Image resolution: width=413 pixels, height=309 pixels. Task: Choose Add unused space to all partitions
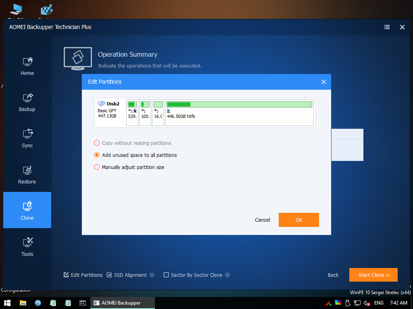coord(136,155)
